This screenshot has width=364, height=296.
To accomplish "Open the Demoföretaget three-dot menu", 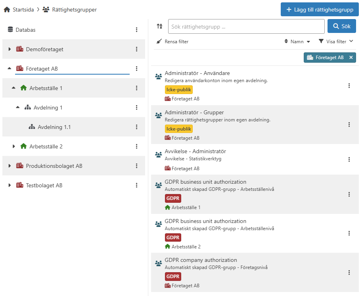I will 136,49.
